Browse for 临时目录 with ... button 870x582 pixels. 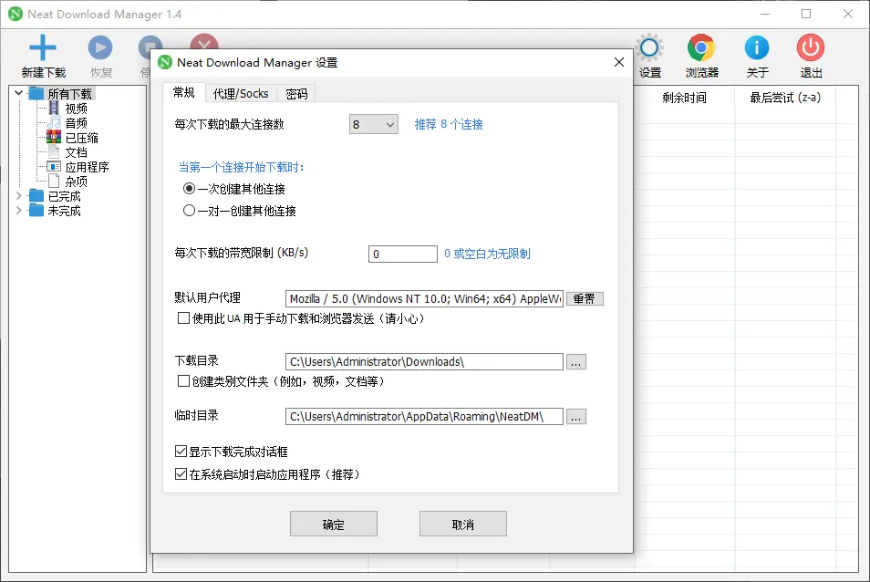(576, 417)
